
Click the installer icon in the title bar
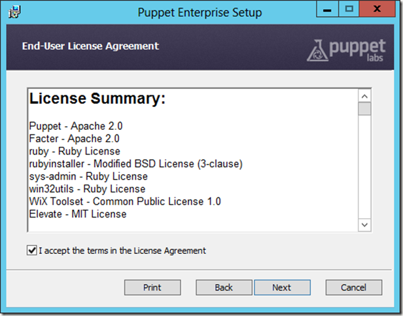pyautogui.click(x=12, y=12)
